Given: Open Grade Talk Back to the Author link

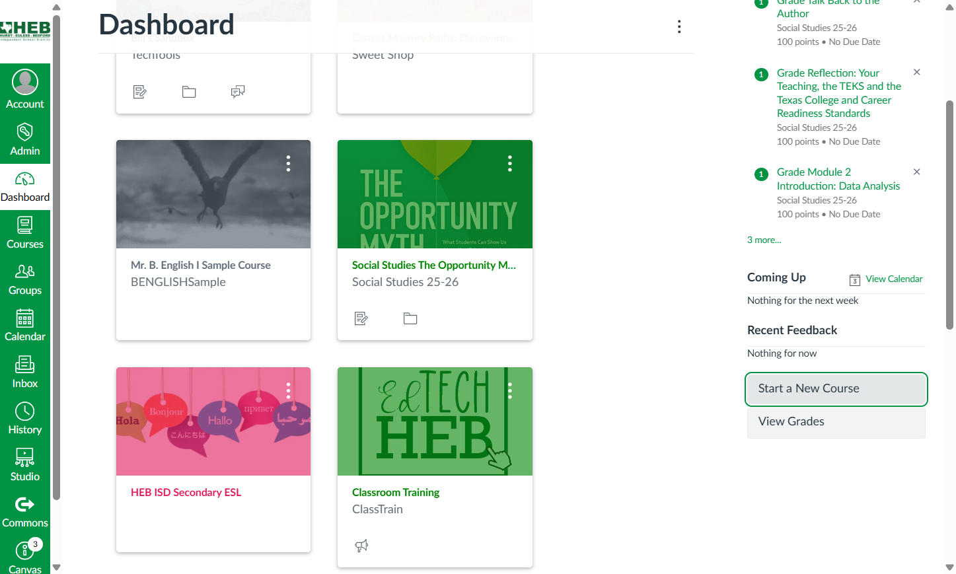Looking at the screenshot, I should tap(828, 8).
